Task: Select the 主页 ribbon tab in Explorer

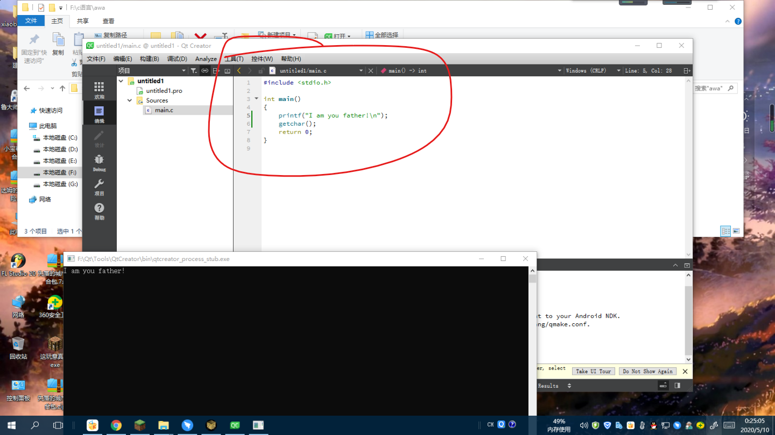Action: (x=57, y=21)
